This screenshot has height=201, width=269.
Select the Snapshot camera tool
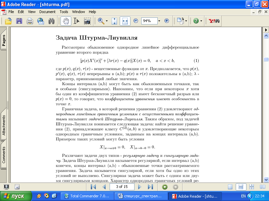87,21
